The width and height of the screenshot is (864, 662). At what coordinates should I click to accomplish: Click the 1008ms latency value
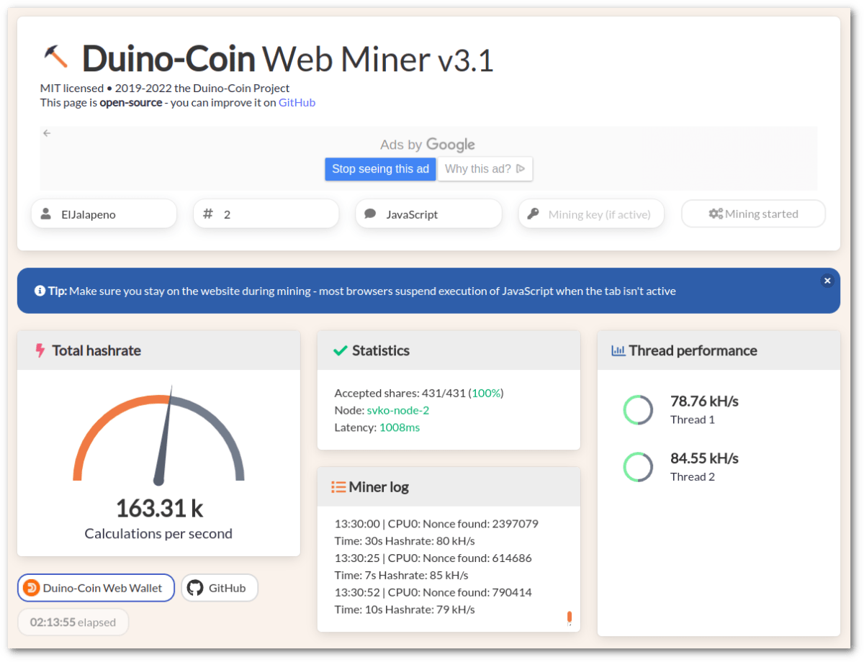[x=400, y=427]
